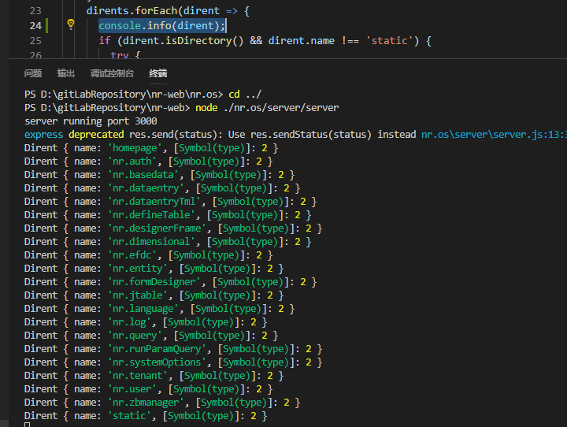Viewport: 567px width, 427px height.
Task: Switch to the 输出 panel tab
Action: point(66,73)
